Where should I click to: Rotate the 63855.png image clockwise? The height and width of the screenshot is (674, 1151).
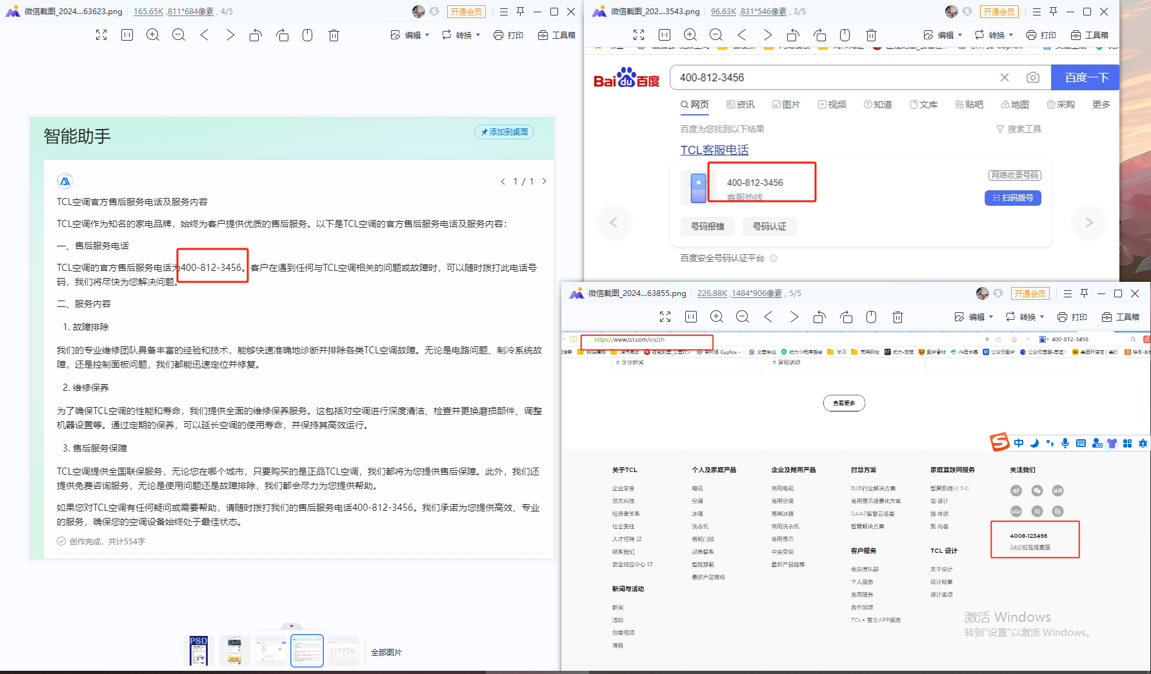846,317
